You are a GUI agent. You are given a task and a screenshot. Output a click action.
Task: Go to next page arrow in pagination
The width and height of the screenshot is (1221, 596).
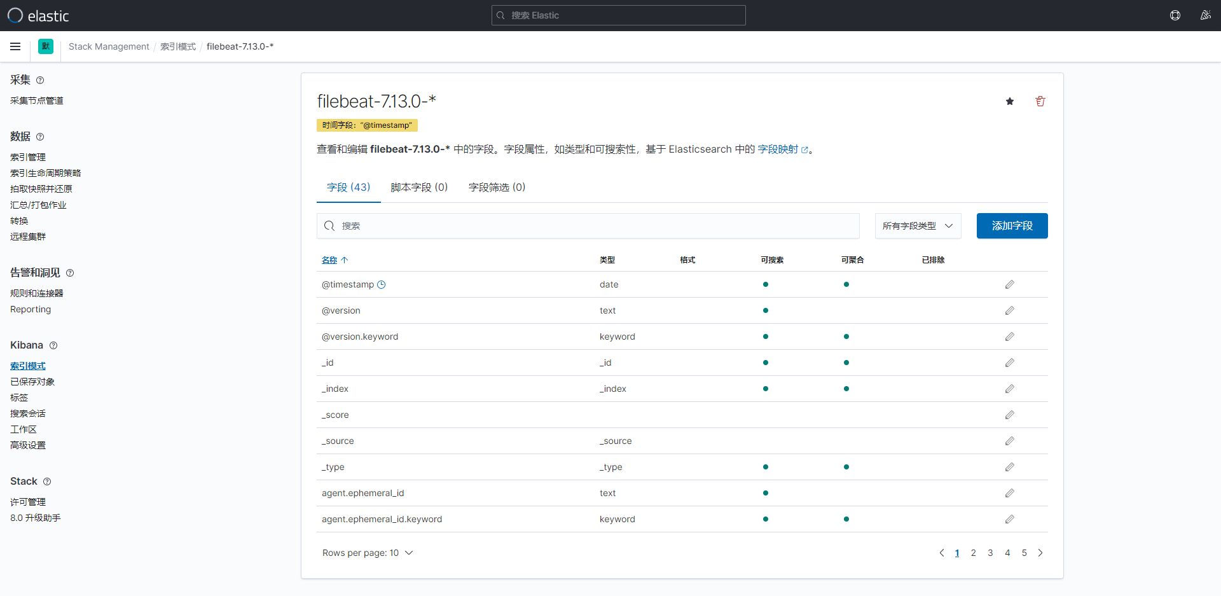point(1040,553)
